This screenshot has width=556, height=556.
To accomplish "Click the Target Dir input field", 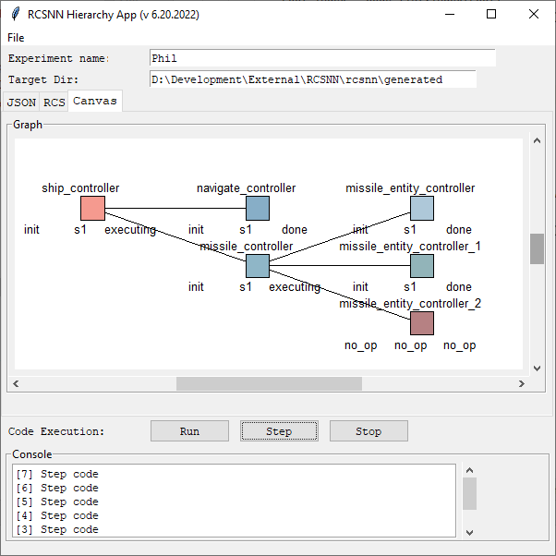I will [x=313, y=79].
